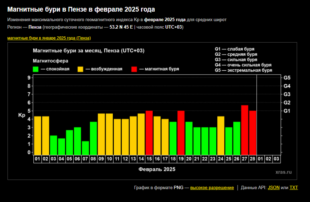Image resolution: width=310 pixels, height=202 pixels.
Task: Click the date label 09 on the axis
Action: pos(101,159)
